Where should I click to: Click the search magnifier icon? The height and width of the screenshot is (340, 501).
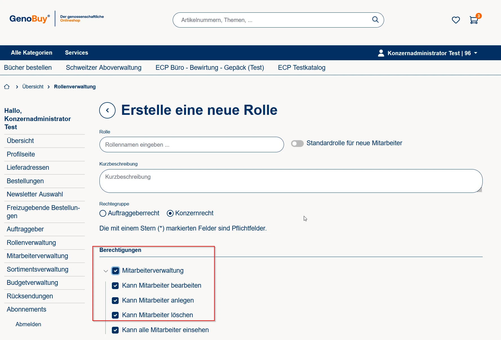click(x=375, y=20)
